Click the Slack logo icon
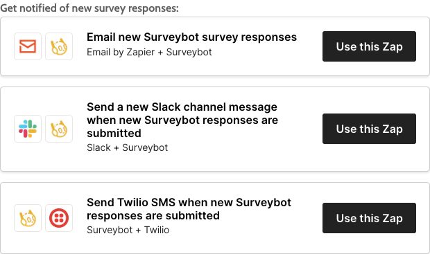The height and width of the screenshot is (254, 430). tap(28, 129)
